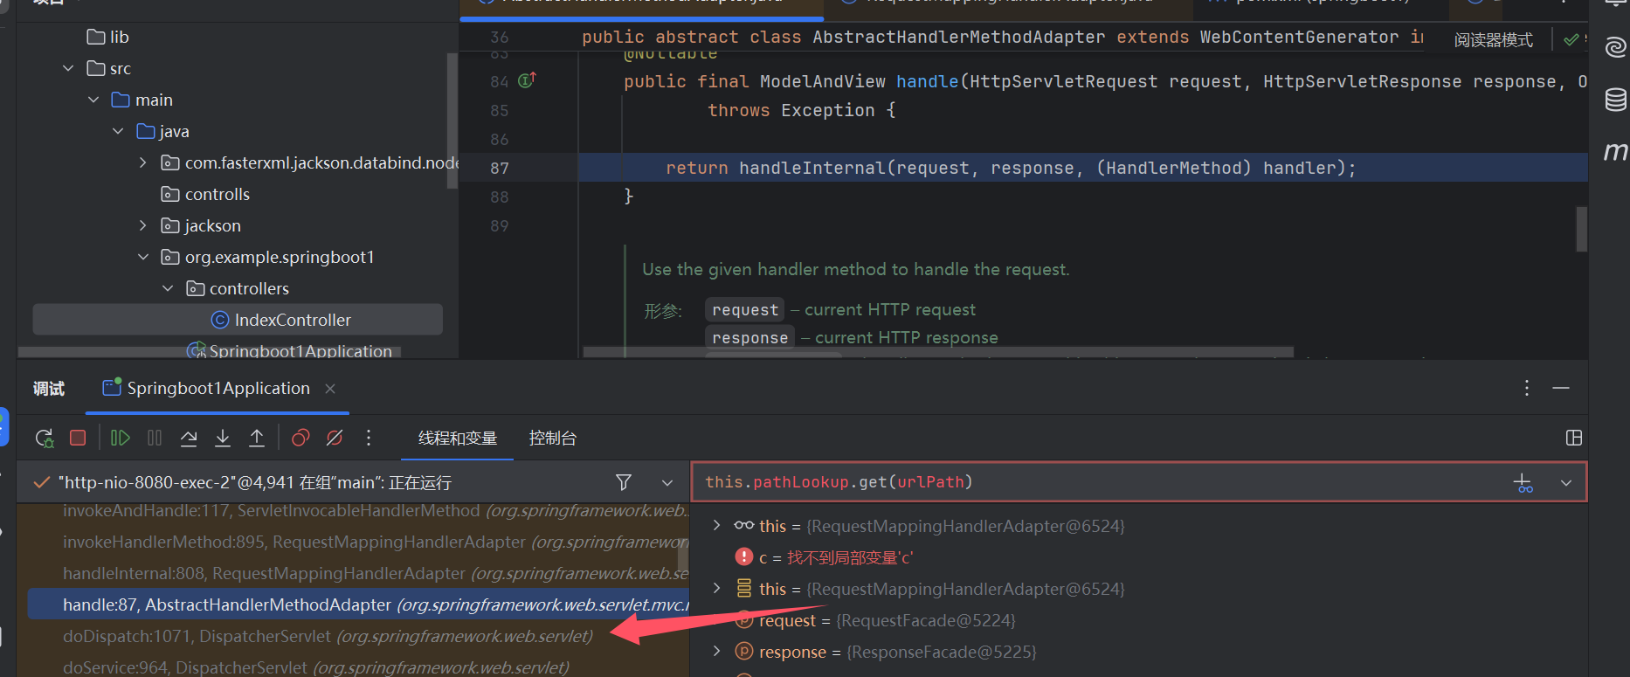The width and height of the screenshot is (1630, 677).
Task: Collapse the main folder
Action: tap(93, 100)
